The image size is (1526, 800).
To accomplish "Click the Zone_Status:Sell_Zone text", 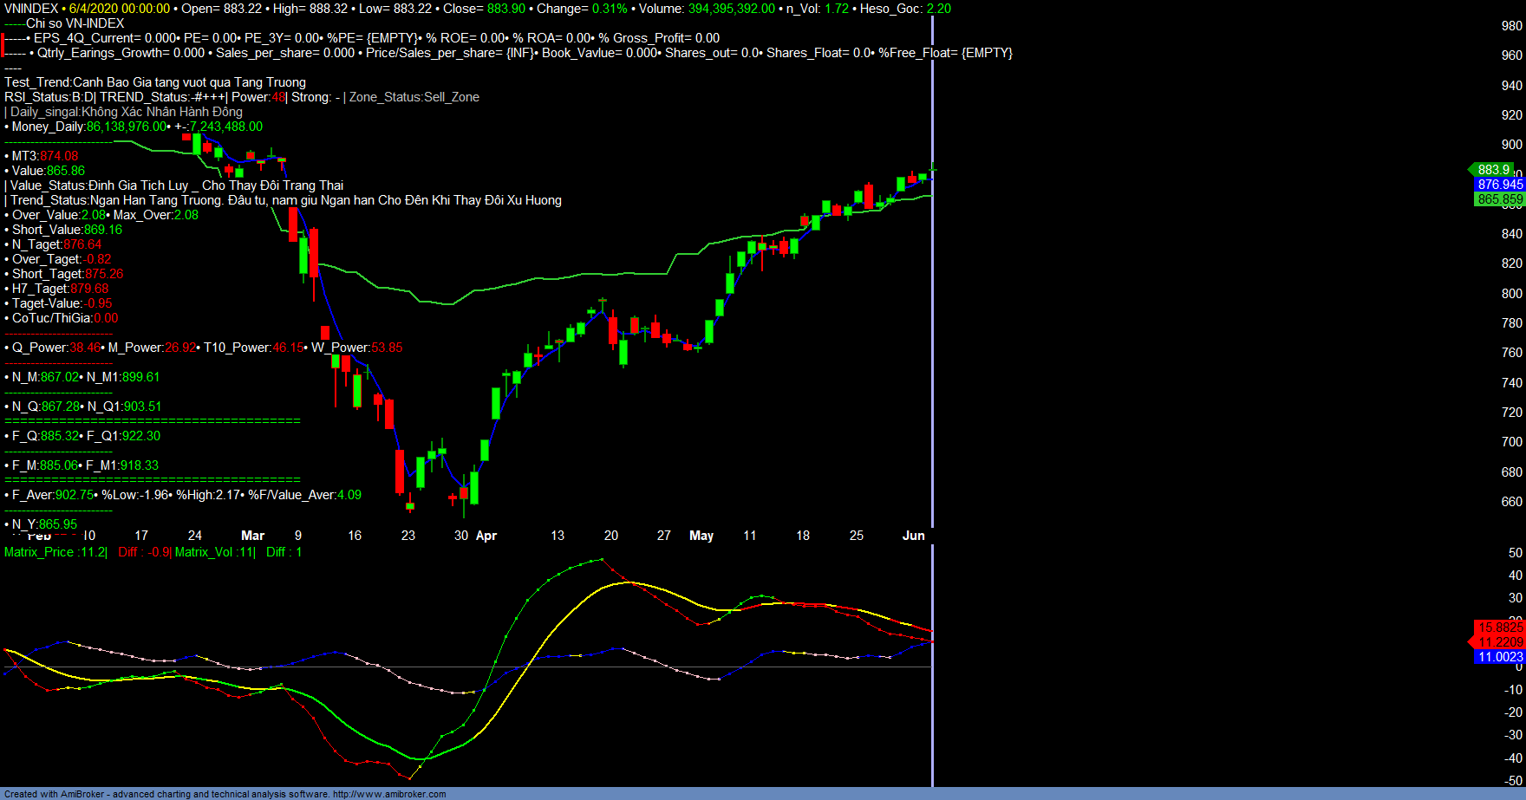I will [414, 97].
